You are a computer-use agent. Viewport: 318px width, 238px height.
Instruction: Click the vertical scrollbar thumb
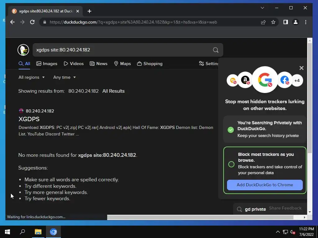[310, 98]
